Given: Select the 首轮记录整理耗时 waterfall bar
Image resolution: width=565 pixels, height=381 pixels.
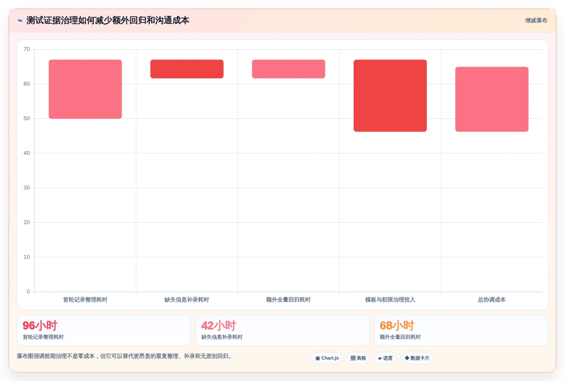Looking at the screenshot, I should (x=85, y=89).
